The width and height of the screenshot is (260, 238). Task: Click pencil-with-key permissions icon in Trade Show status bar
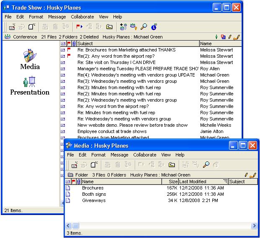pyautogui.click(x=236, y=37)
